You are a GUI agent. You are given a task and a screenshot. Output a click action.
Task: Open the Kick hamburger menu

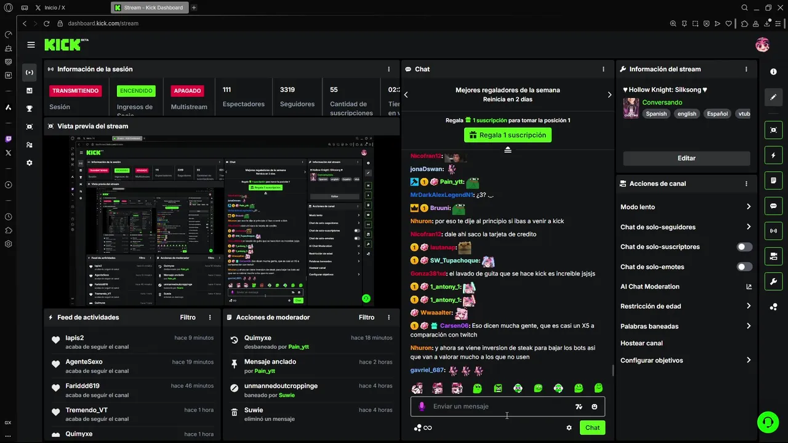coord(31,45)
